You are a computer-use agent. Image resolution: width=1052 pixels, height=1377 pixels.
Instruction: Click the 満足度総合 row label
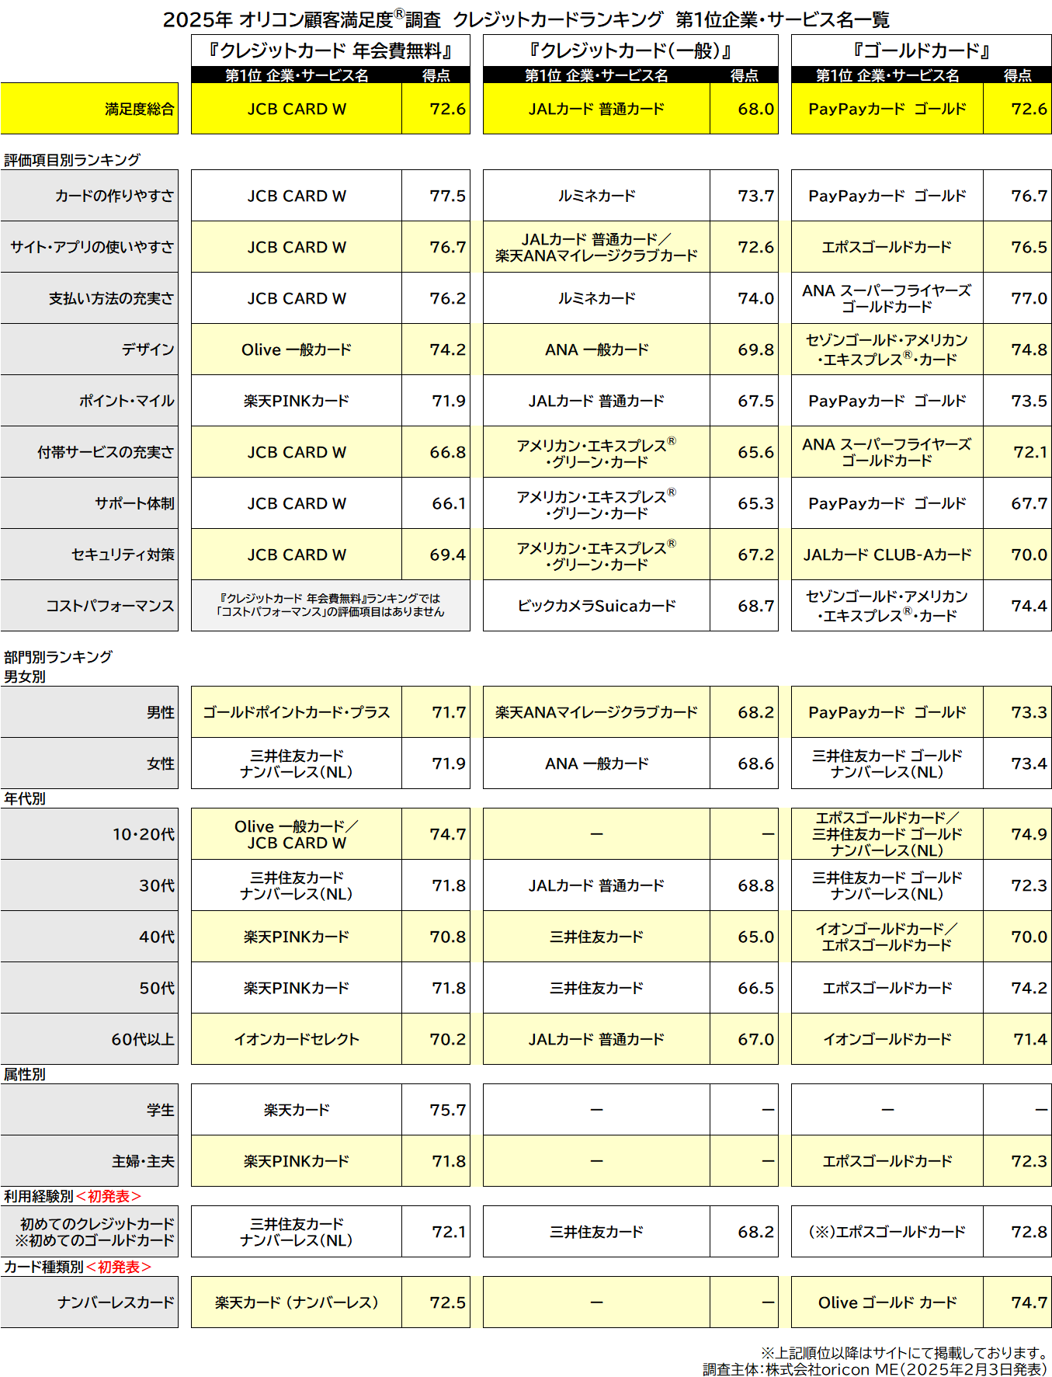click(89, 109)
